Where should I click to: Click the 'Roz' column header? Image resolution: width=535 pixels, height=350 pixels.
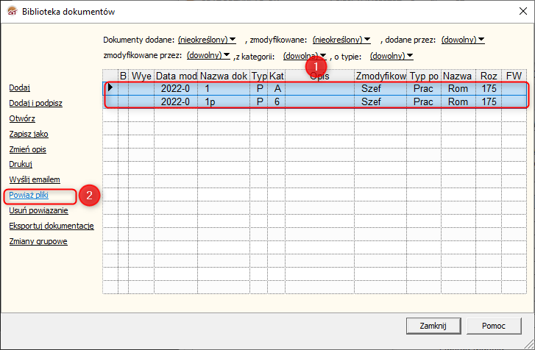point(489,76)
